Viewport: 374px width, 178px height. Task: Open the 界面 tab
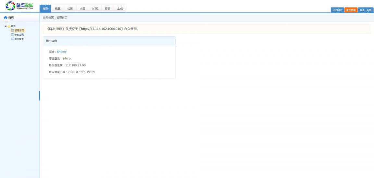(107, 9)
